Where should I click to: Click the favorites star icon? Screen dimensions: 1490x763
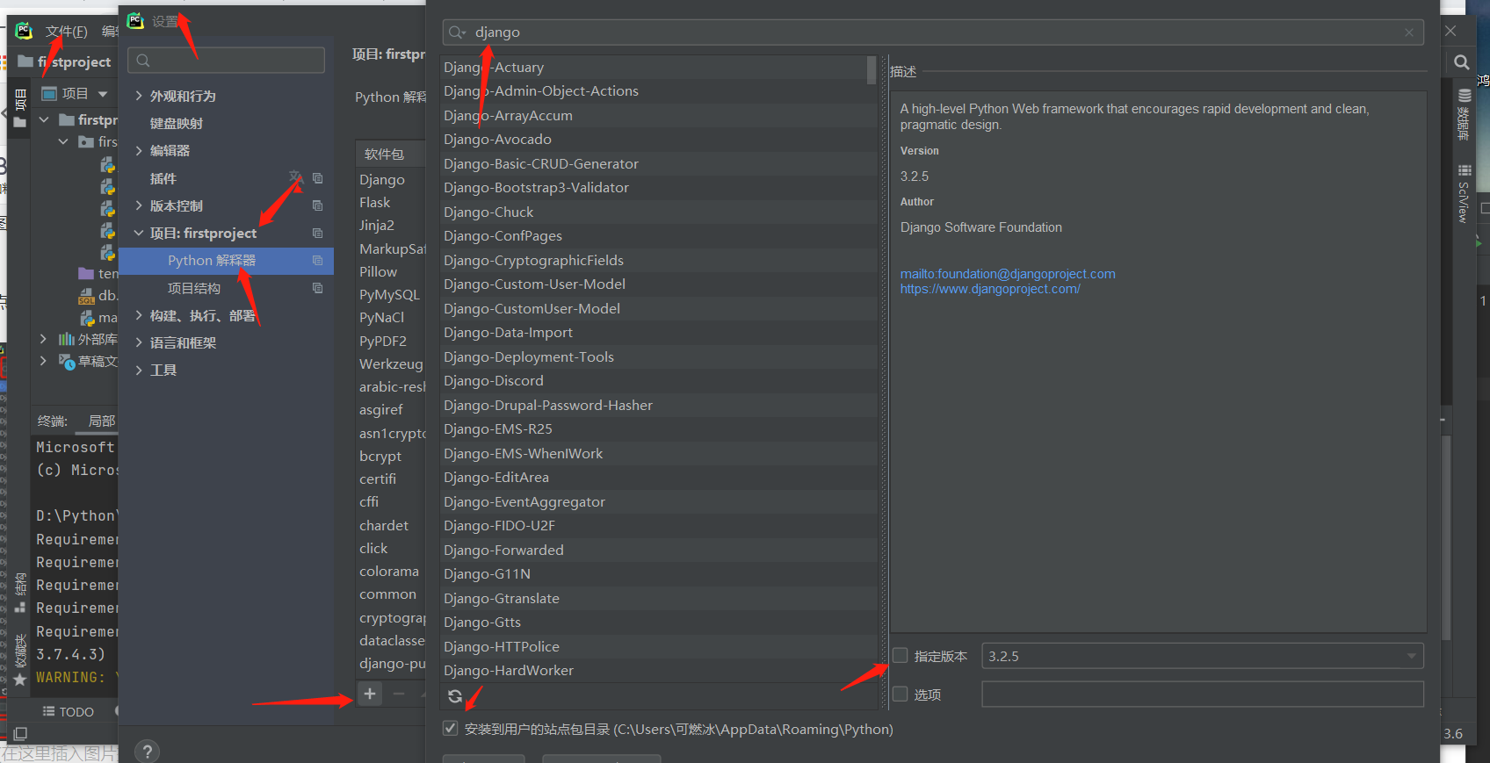pyautogui.click(x=19, y=680)
